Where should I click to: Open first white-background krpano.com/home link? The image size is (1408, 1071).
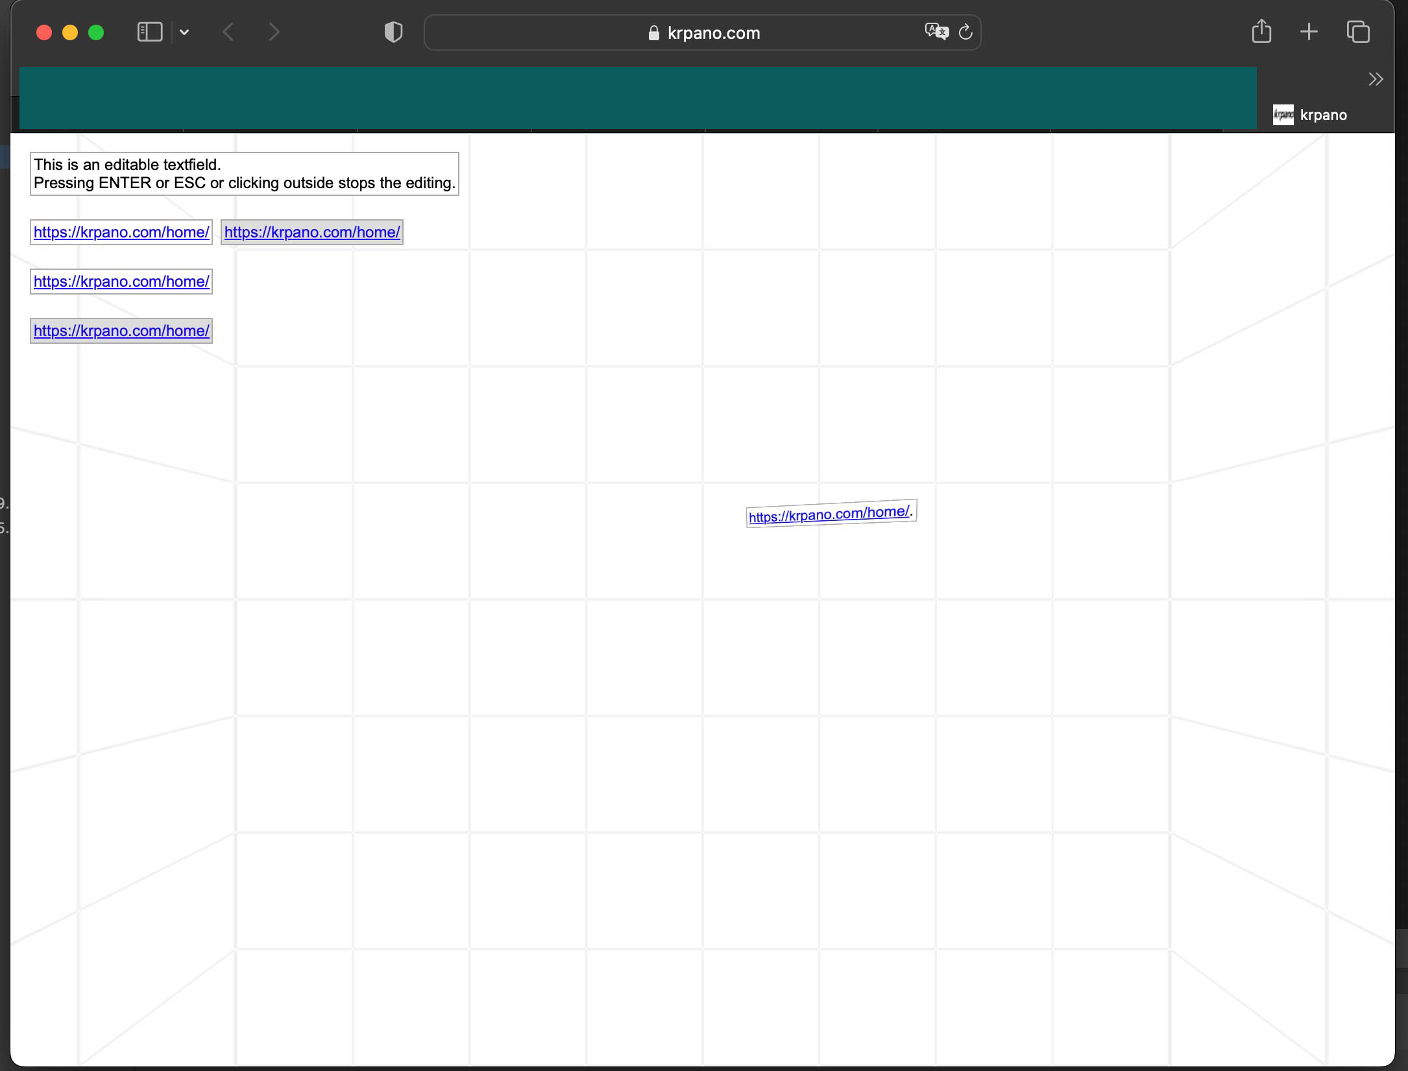[x=121, y=232]
